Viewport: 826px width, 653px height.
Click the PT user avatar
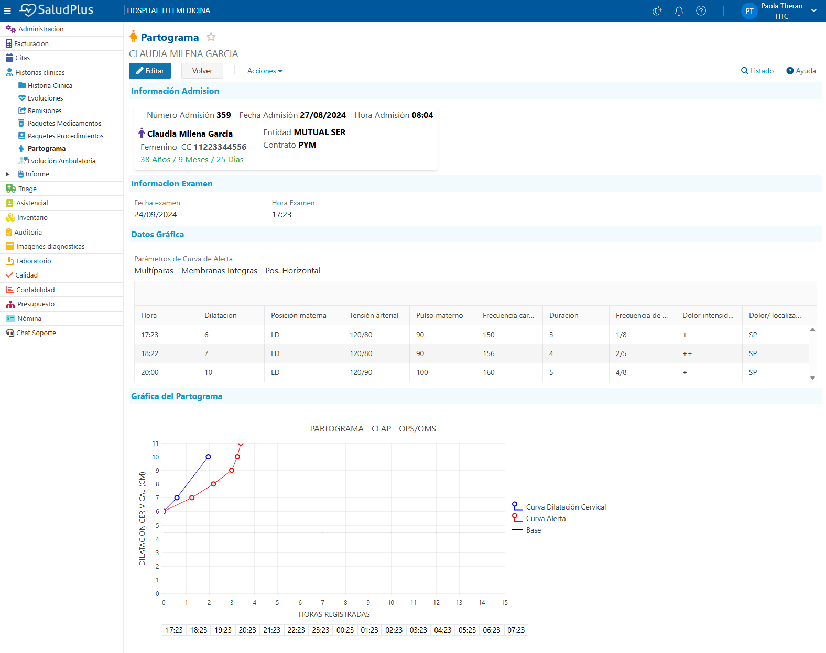[x=749, y=11]
